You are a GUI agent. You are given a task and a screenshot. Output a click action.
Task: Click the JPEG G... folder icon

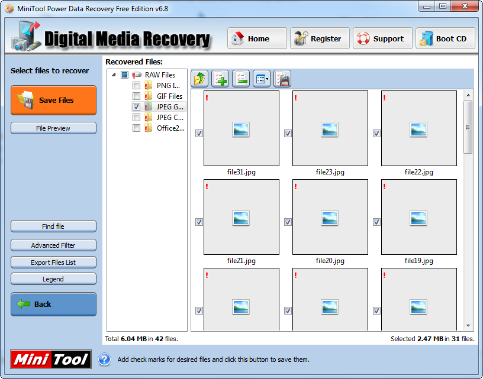point(148,107)
